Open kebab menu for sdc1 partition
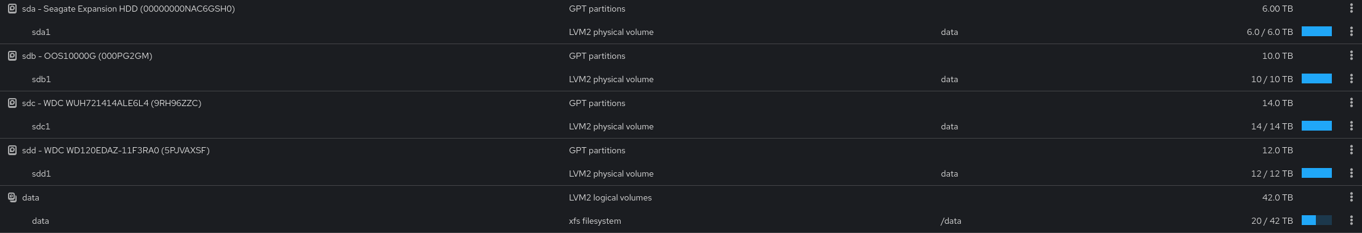Screen dimensions: 1362x233 (x=1351, y=126)
